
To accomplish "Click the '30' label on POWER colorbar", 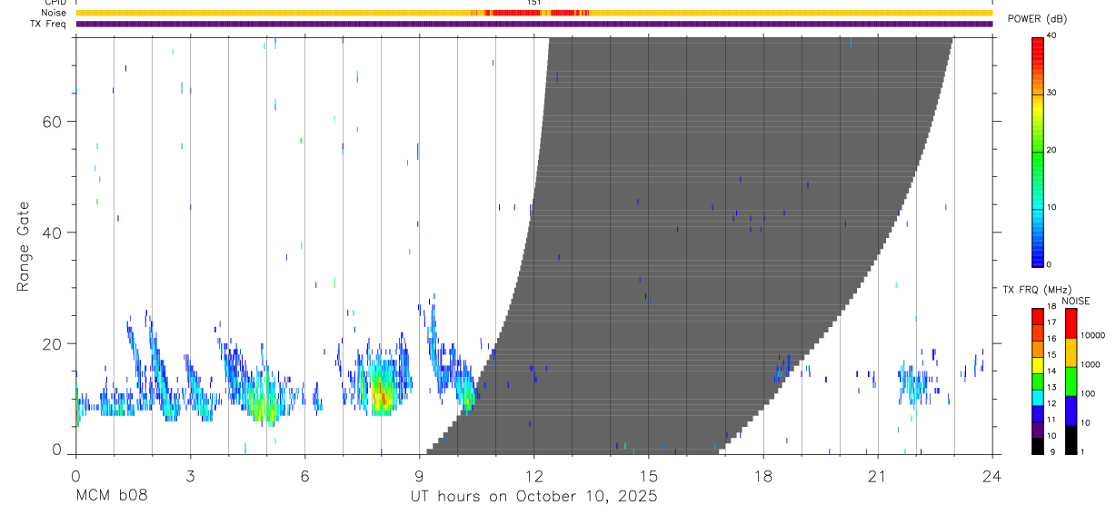I will pyautogui.click(x=1051, y=93).
